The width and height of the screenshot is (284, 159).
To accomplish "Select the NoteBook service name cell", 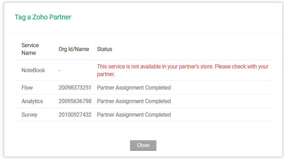I will coord(33,70).
